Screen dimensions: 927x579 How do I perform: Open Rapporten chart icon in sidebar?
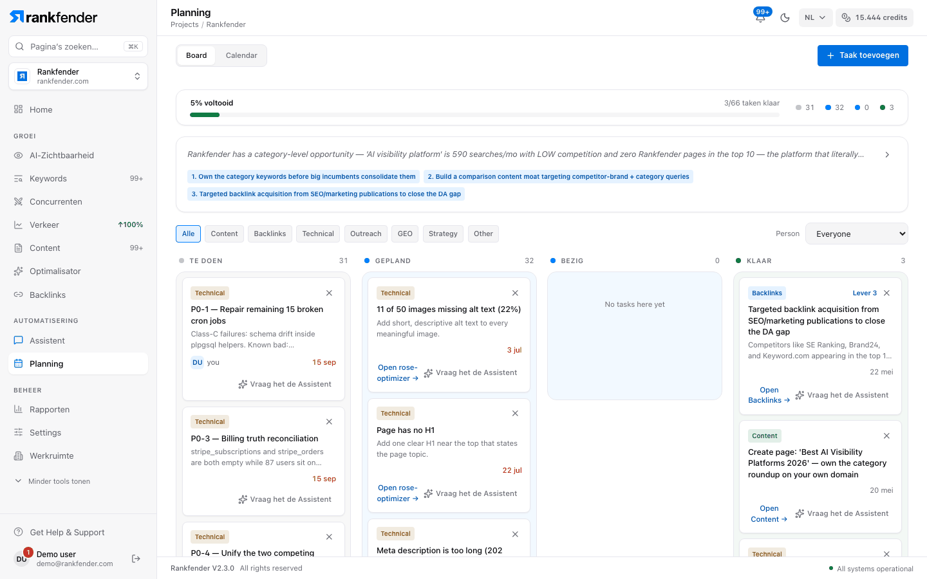18,409
